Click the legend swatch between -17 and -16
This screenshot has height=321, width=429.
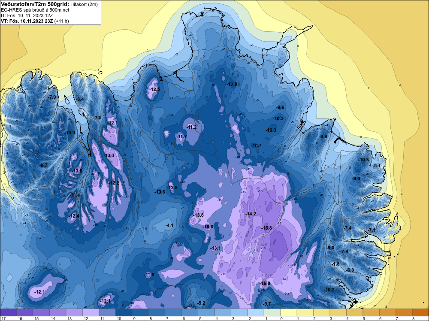(9, 312)
